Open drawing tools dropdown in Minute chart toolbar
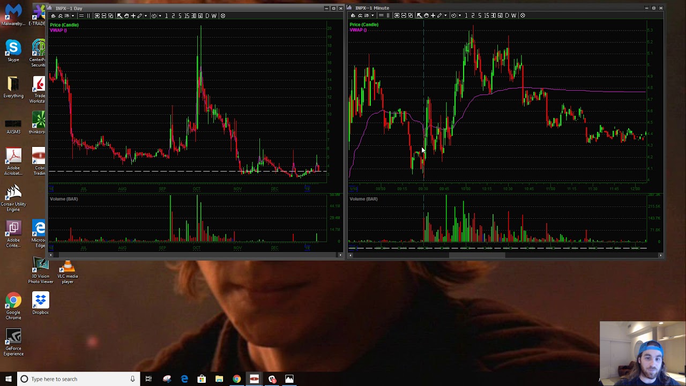The height and width of the screenshot is (386, 686). pos(445,16)
